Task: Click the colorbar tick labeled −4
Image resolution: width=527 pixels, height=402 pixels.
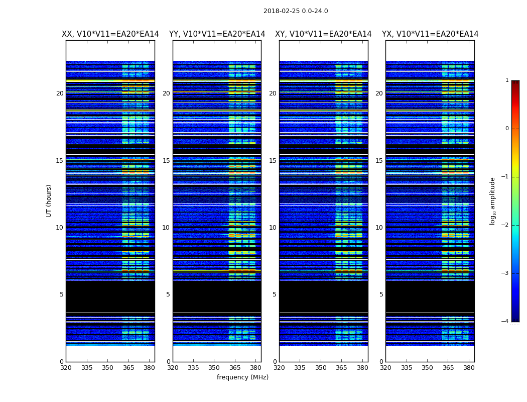Action: click(505, 321)
